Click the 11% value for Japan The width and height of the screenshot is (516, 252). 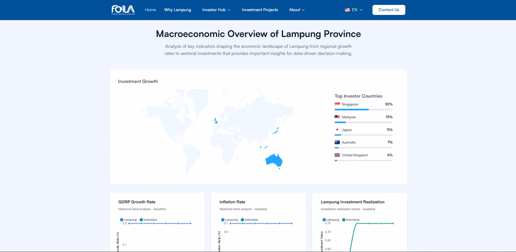tap(390, 130)
